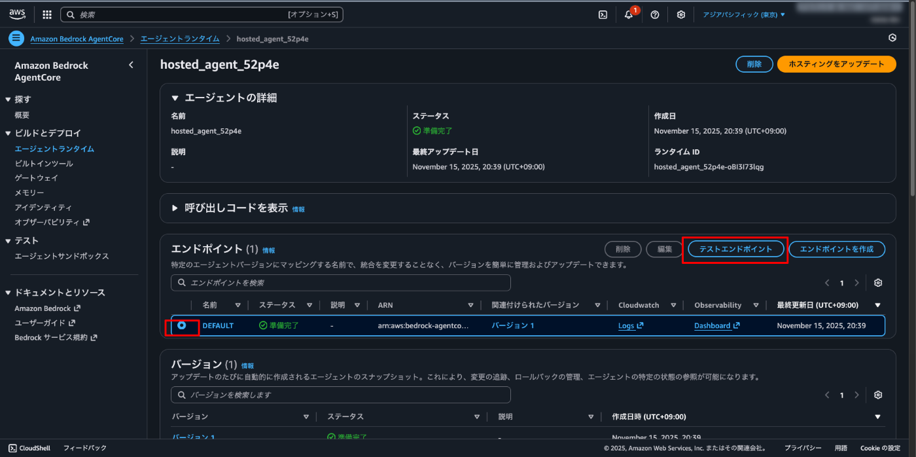The image size is (916, 457).
Task: Open the アジアパシフィック (東京) region dropdown
Action: pos(744,14)
